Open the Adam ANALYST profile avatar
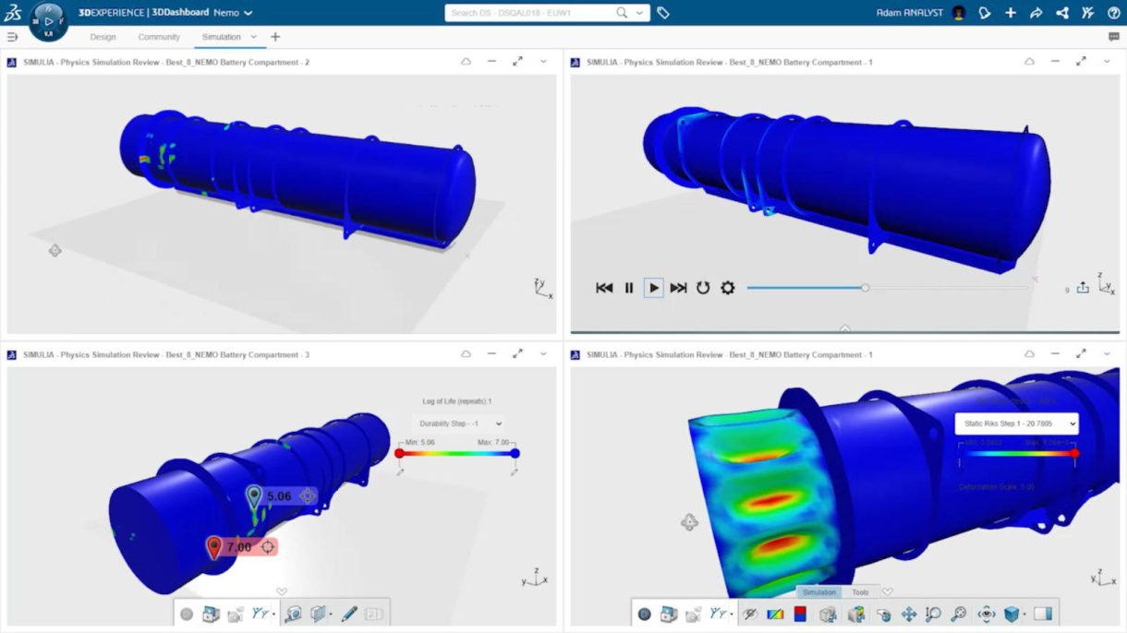Image resolution: width=1127 pixels, height=633 pixels. (959, 13)
